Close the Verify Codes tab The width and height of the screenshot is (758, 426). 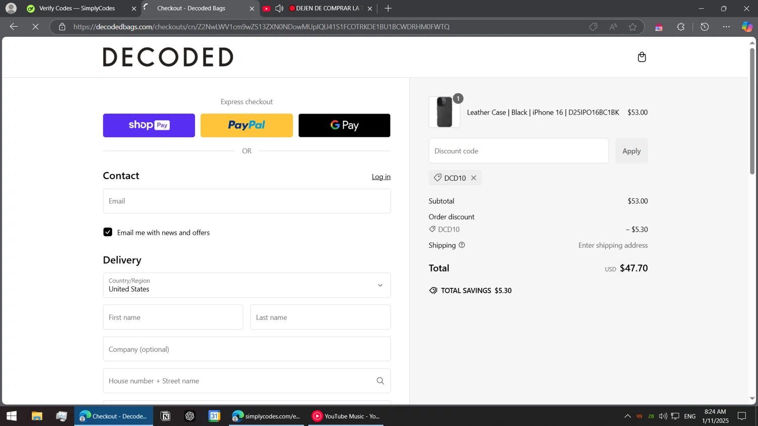[x=134, y=9]
